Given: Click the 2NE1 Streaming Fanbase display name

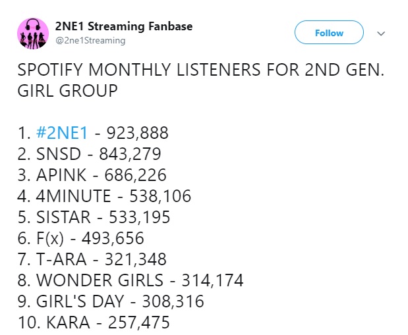Looking at the screenshot, I should pos(124,26).
